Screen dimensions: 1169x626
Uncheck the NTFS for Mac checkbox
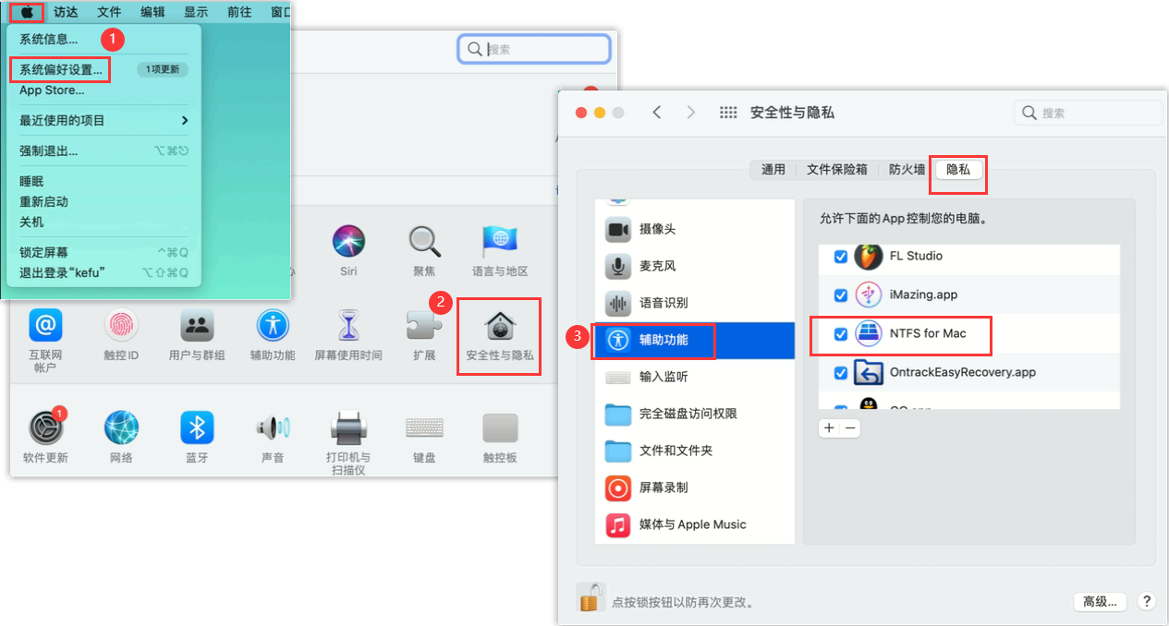[x=841, y=334]
